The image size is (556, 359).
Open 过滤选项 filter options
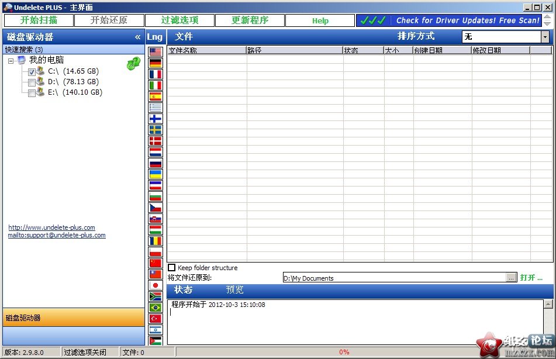pos(179,20)
